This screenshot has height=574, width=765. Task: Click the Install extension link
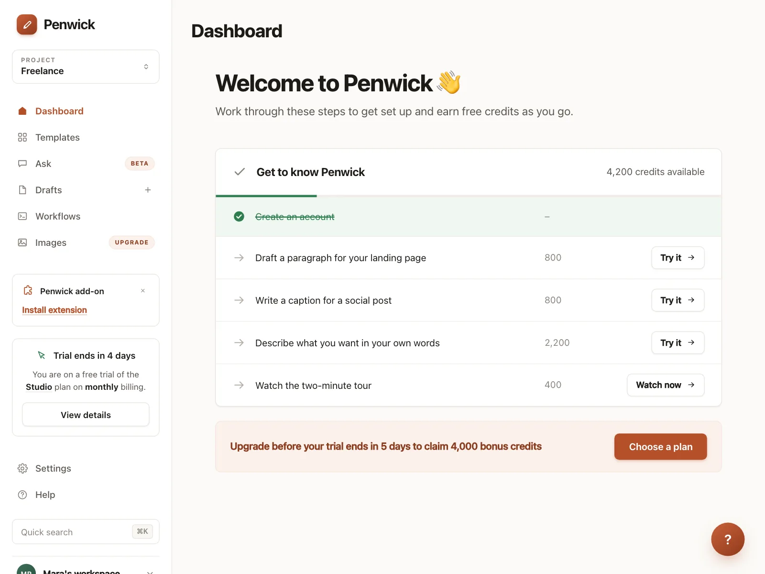tap(55, 310)
